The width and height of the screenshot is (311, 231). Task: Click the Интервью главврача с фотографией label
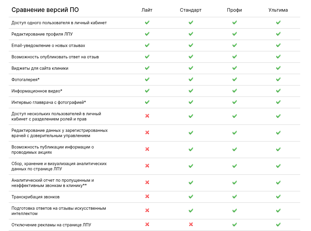[x=49, y=102]
